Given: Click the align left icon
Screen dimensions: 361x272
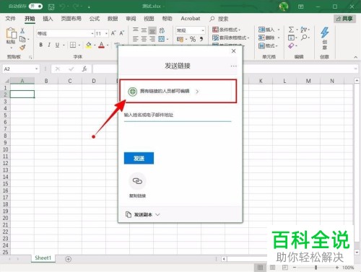Looking at the screenshot, I should coord(136,39).
